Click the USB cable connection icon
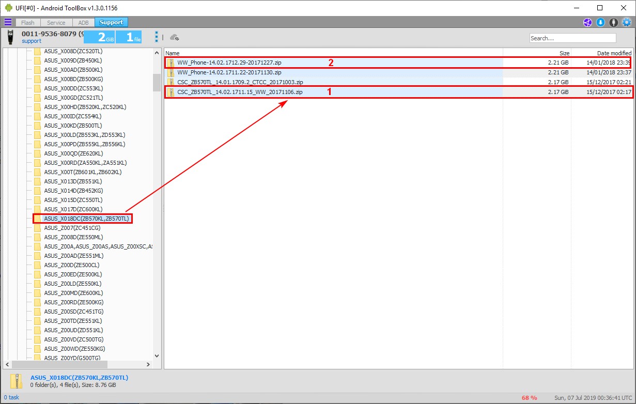 [x=613, y=22]
